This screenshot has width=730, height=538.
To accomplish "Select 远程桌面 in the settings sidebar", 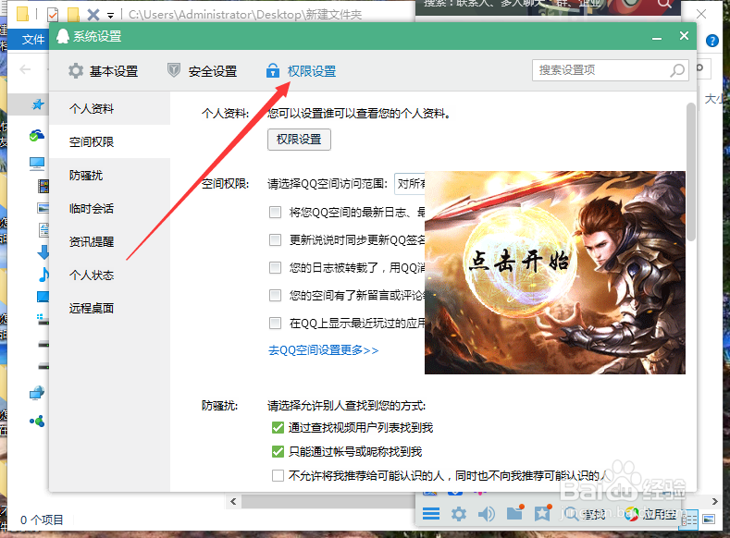I will (x=110, y=309).
